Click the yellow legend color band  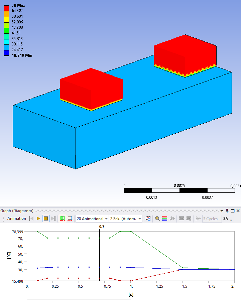pos(6,20)
